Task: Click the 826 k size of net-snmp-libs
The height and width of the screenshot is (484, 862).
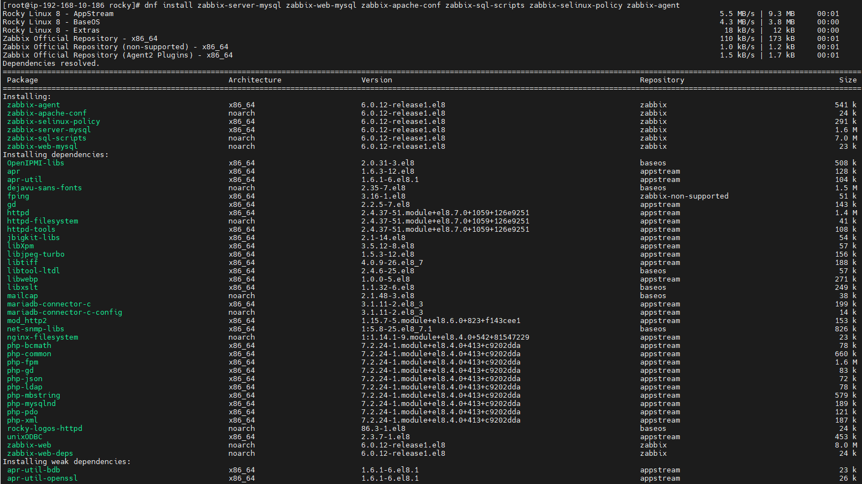Action: pyautogui.click(x=845, y=329)
